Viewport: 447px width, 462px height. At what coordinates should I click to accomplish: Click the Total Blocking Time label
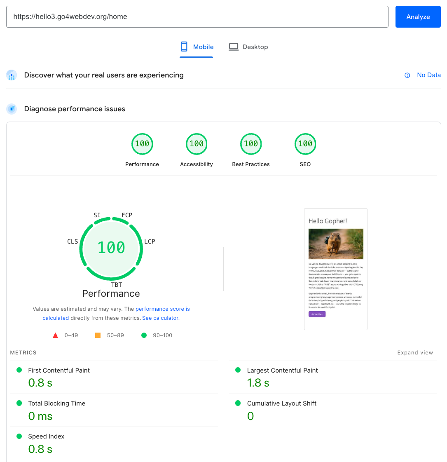click(57, 403)
